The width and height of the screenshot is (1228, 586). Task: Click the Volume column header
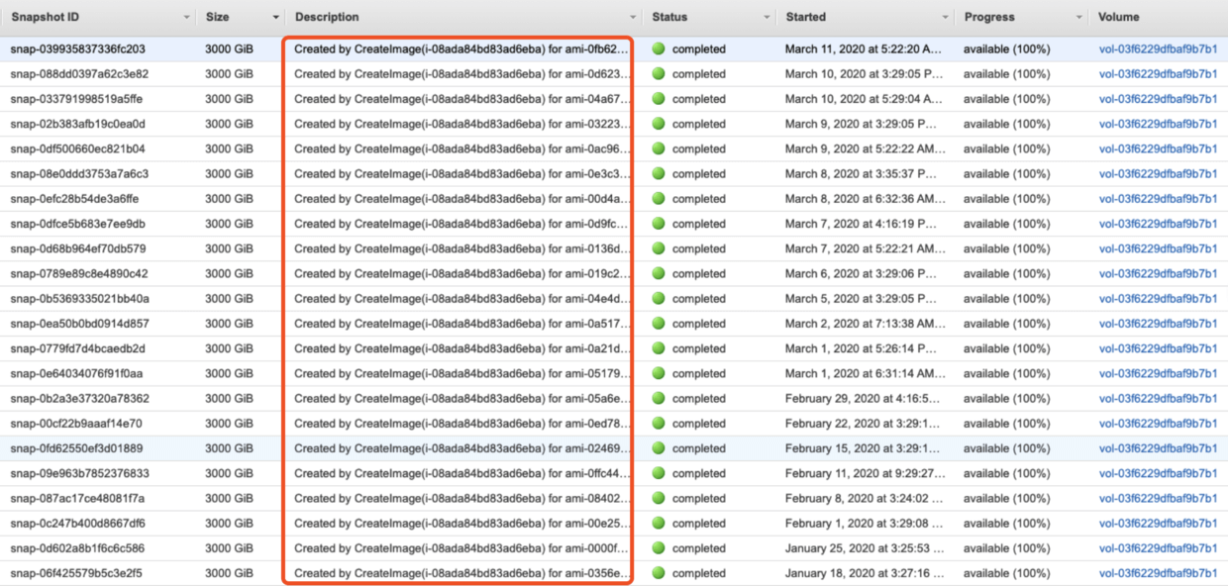[1118, 17]
